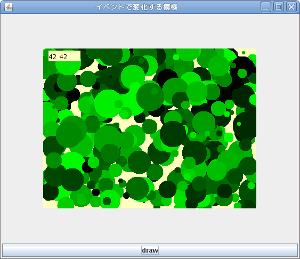
Task: Click the tiny bright green dot inside the dark right-edge circle
Action: click(x=239, y=124)
